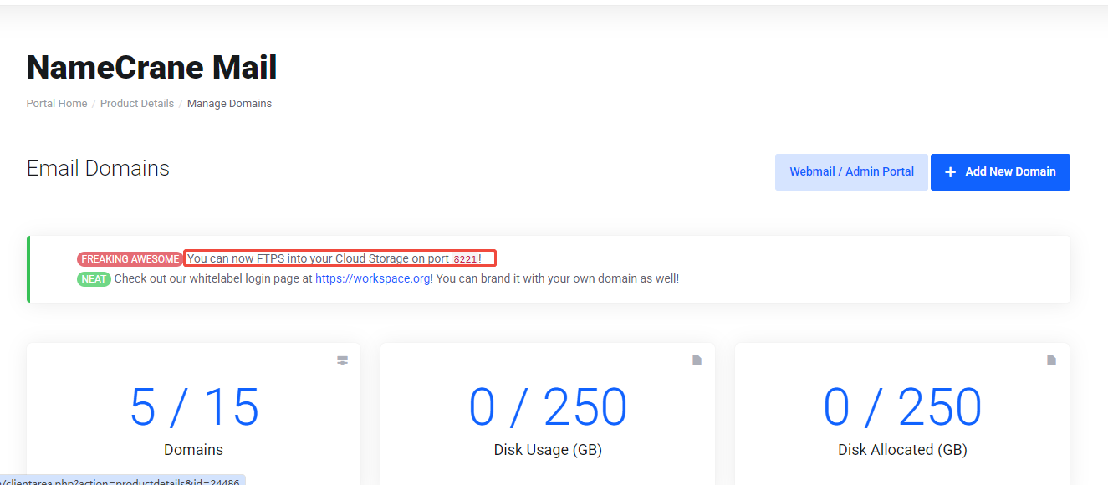This screenshot has width=1108, height=485.
Task: Click the 0 / 250 value above Disk Usage
Action: pyautogui.click(x=548, y=407)
